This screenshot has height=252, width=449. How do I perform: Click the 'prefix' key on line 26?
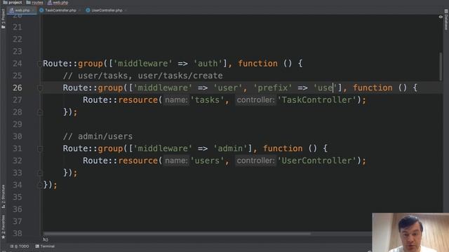click(x=272, y=87)
